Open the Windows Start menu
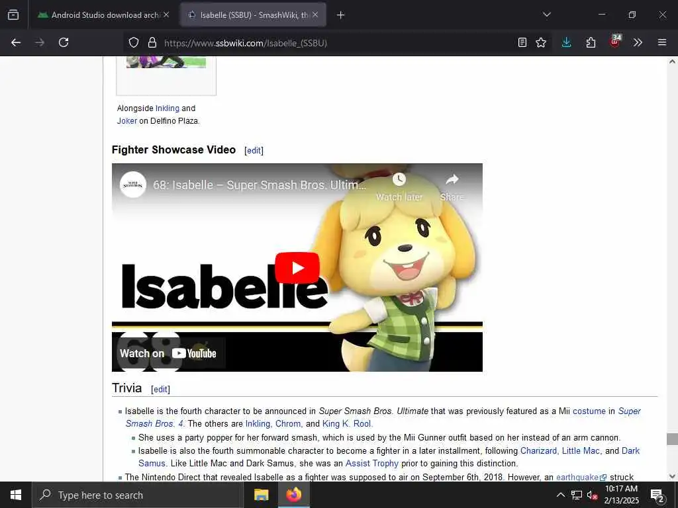 [16, 495]
